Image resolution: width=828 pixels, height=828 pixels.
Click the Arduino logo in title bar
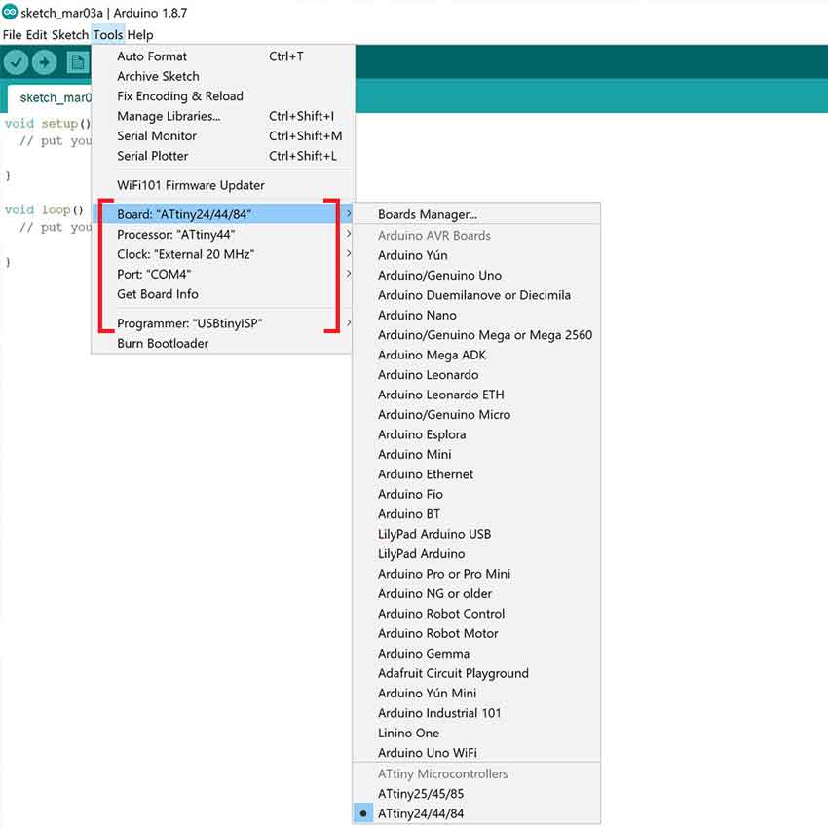[10, 12]
